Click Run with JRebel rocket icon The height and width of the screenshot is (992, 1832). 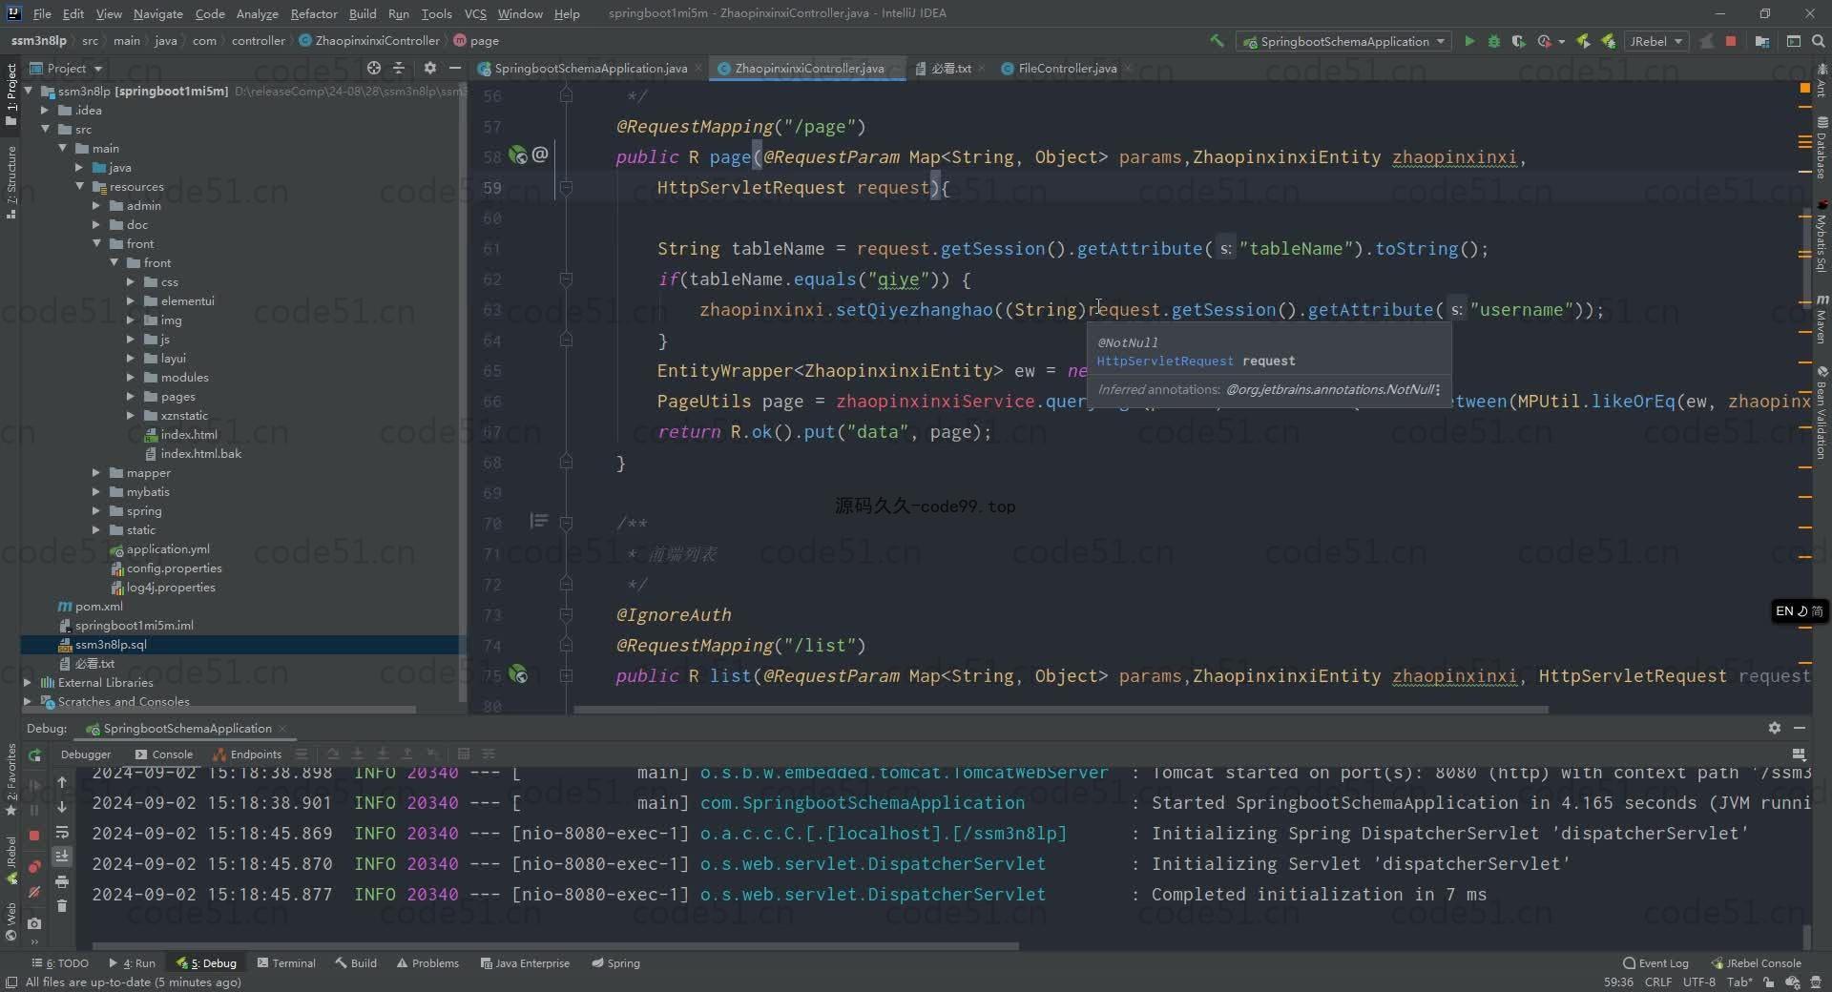click(1584, 41)
